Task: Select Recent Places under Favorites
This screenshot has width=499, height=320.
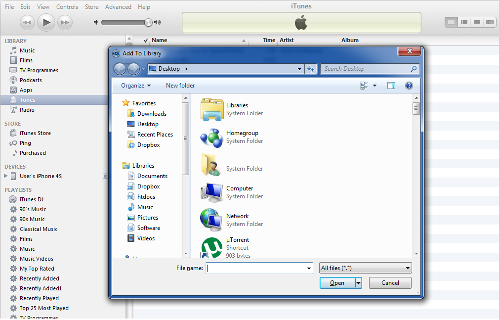Action: coord(155,134)
